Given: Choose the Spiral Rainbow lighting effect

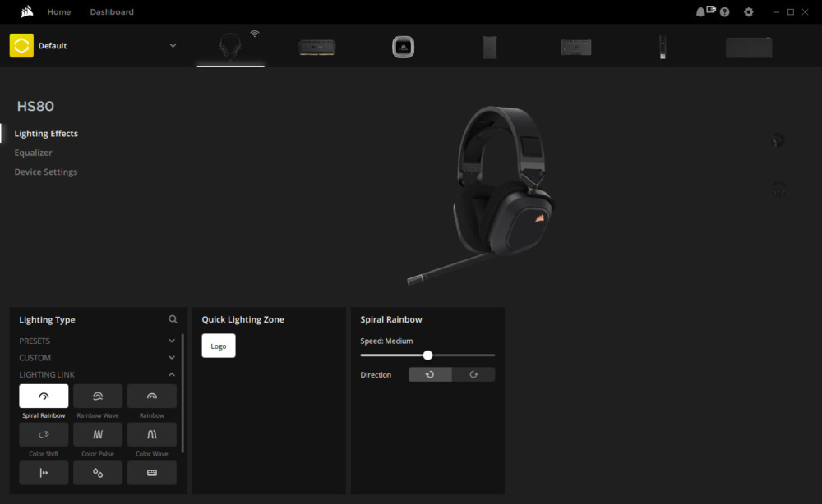Looking at the screenshot, I should click(x=44, y=396).
